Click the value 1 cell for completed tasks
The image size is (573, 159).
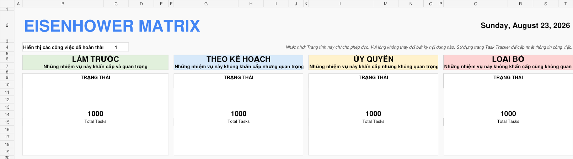point(116,47)
